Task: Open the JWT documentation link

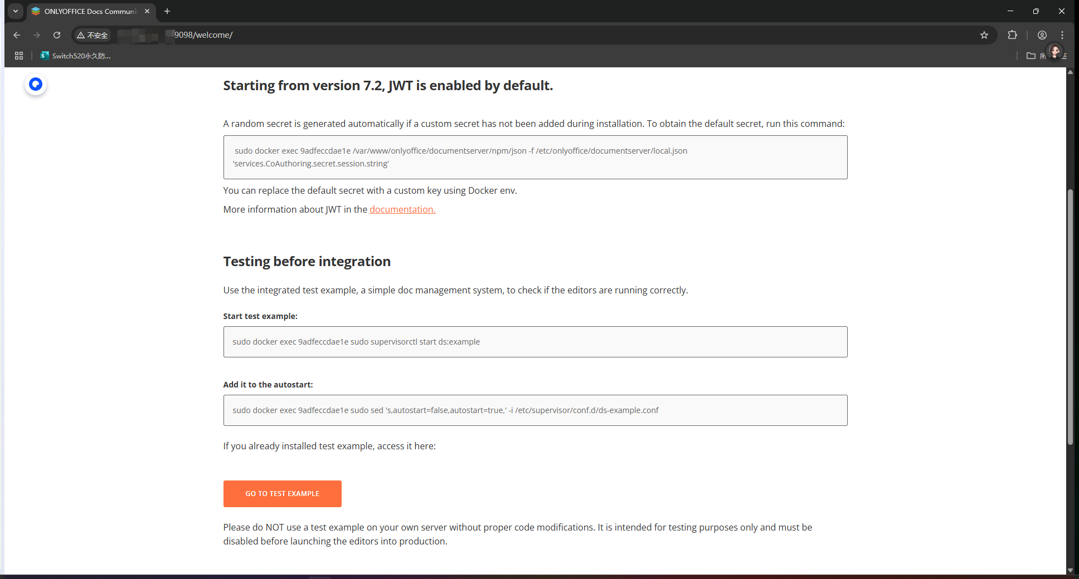Action: (402, 209)
